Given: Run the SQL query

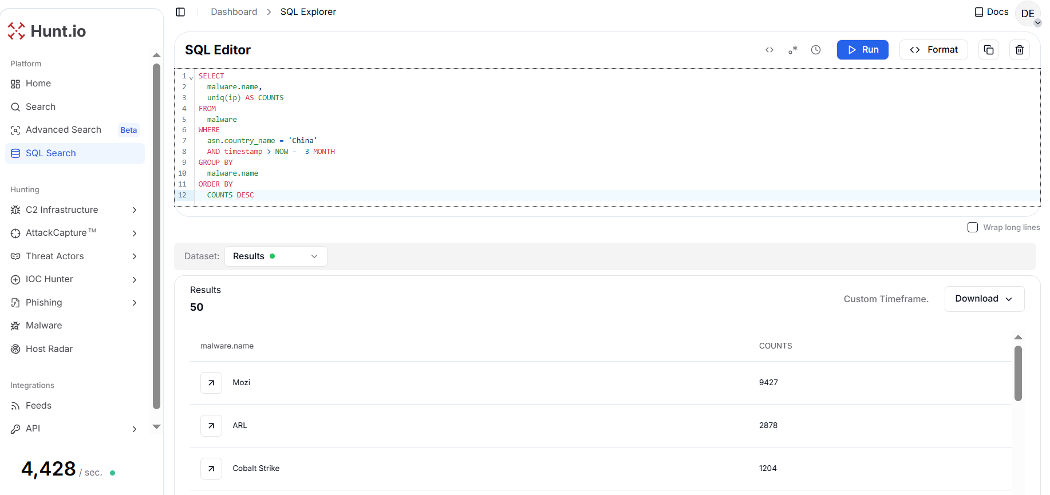Looking at the screenshot, I should click(x=862, y=50).
